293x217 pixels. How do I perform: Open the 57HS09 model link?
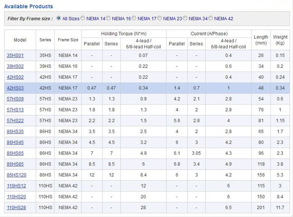(x=15, y=99)
